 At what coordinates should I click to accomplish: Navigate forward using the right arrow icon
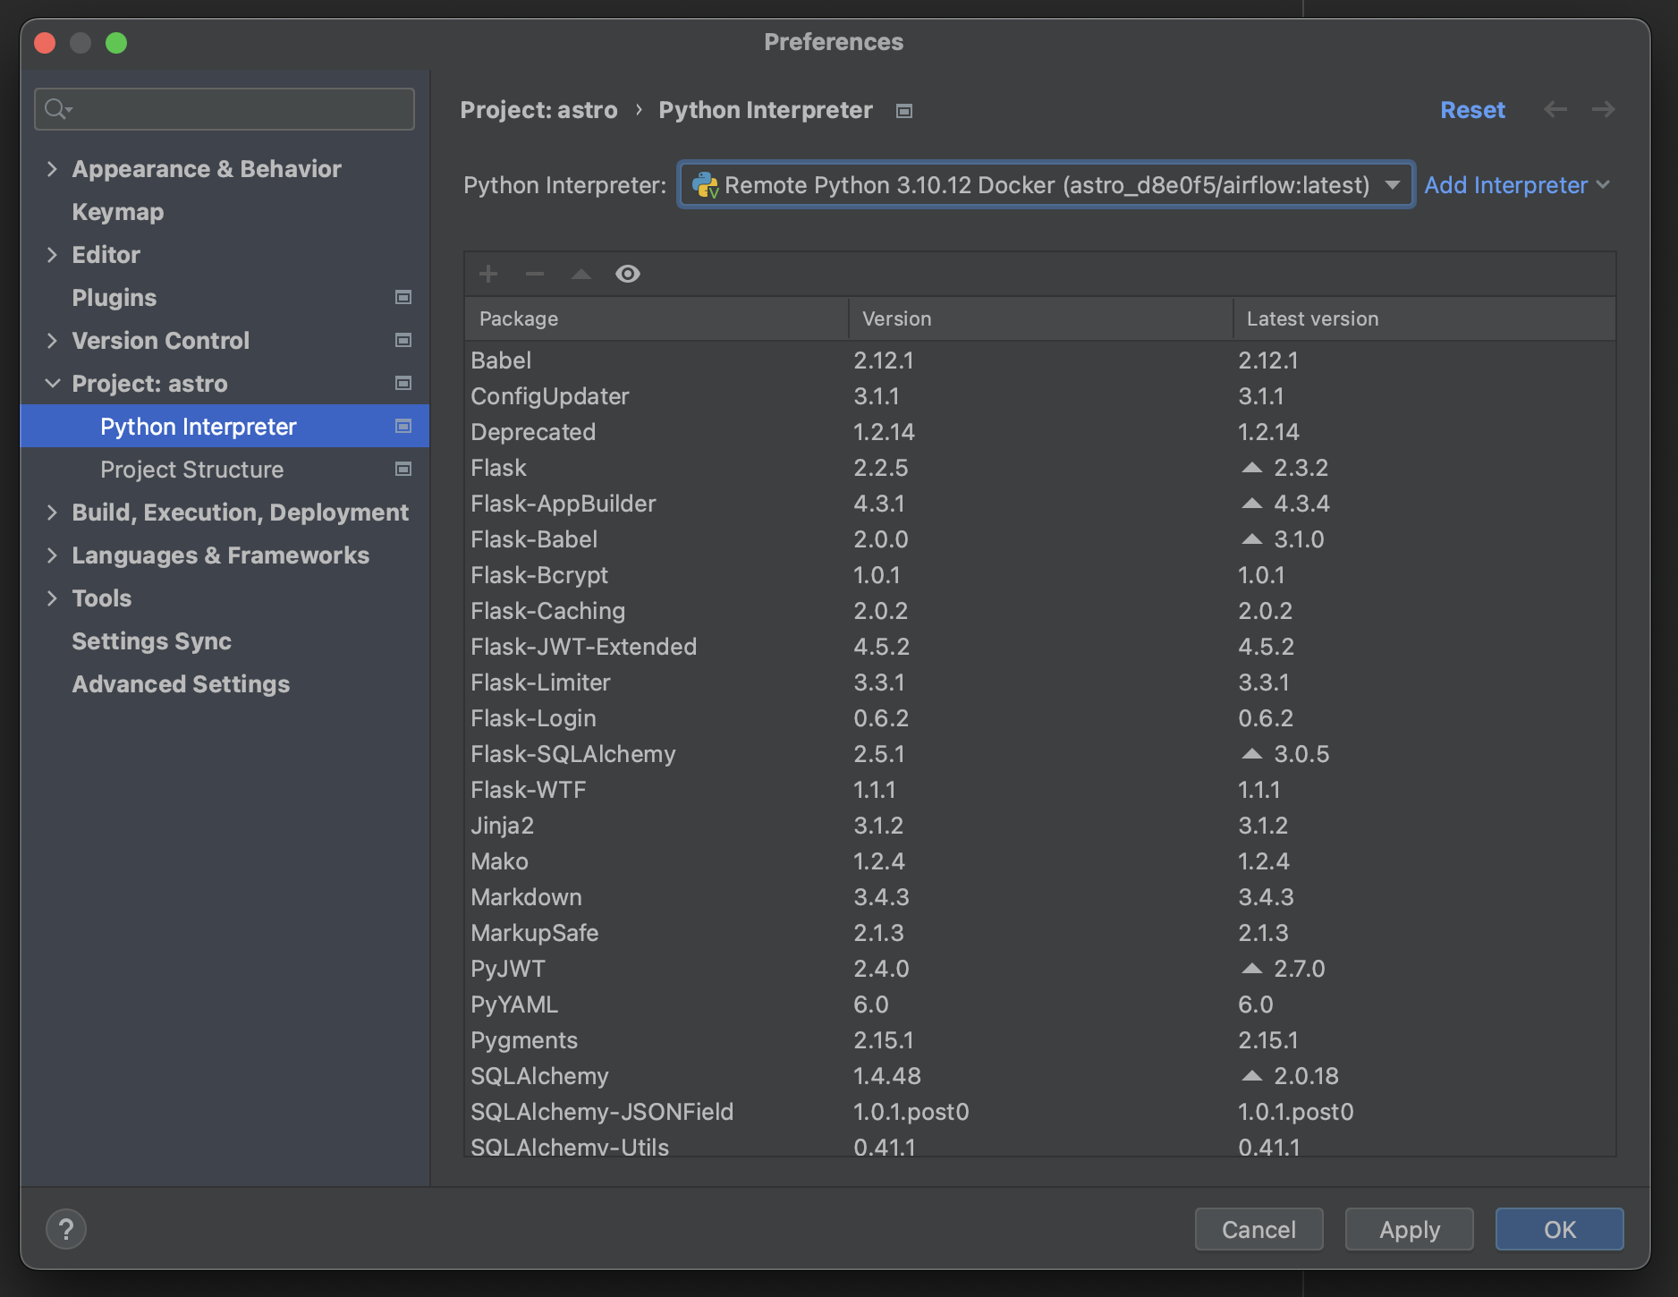click(1604, 109)
